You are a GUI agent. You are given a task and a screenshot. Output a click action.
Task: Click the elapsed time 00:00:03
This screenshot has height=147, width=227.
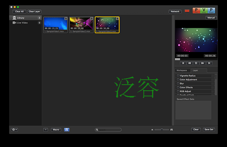point(182,56)
